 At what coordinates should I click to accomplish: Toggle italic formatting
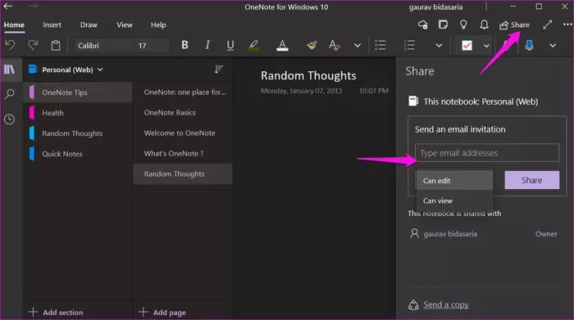point(207,45)
